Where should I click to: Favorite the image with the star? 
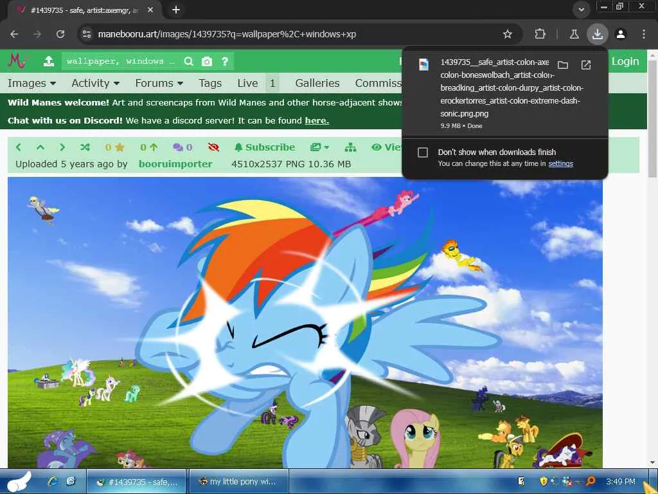[115, 147]
